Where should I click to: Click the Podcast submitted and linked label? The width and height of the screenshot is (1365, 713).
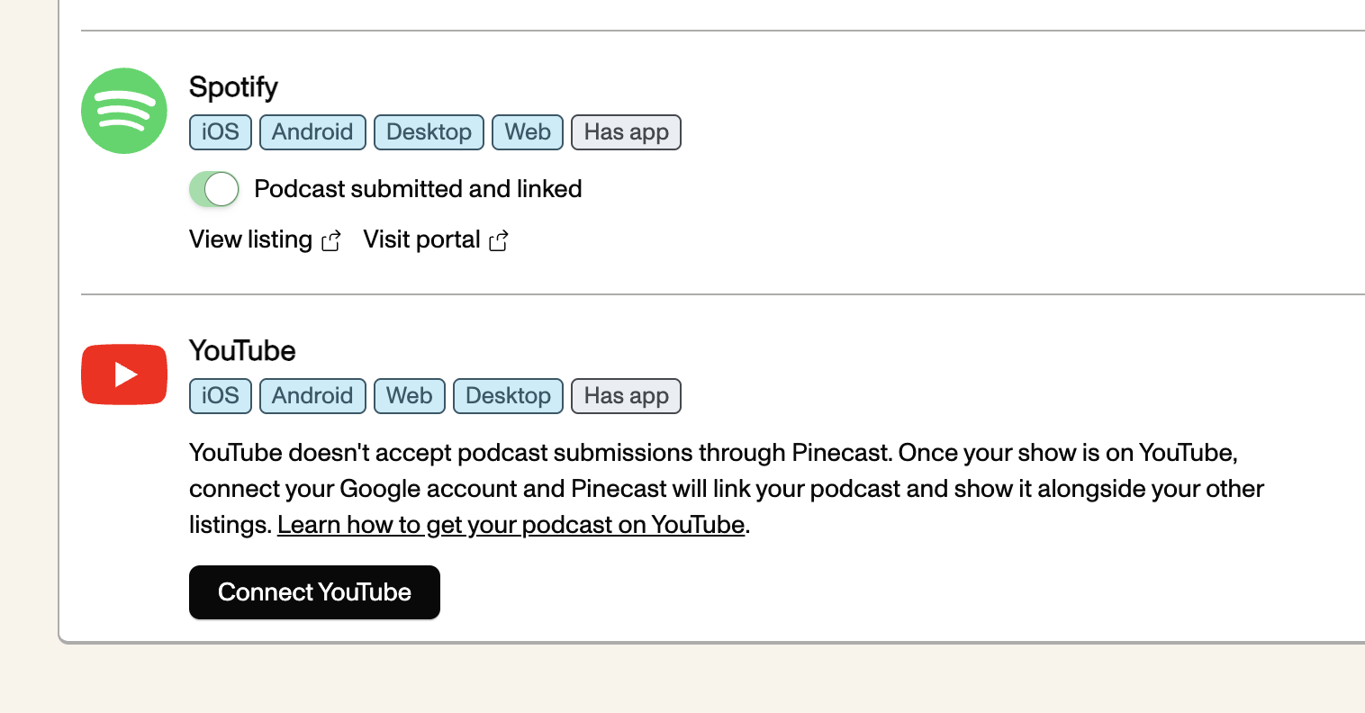point(418,189)
